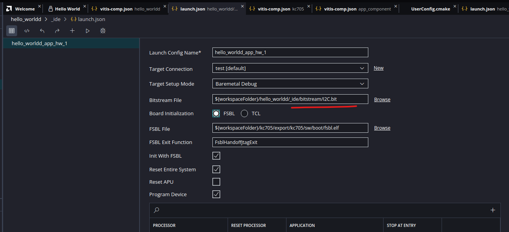Switch to the form table view icon

click(x=12, y=31)
